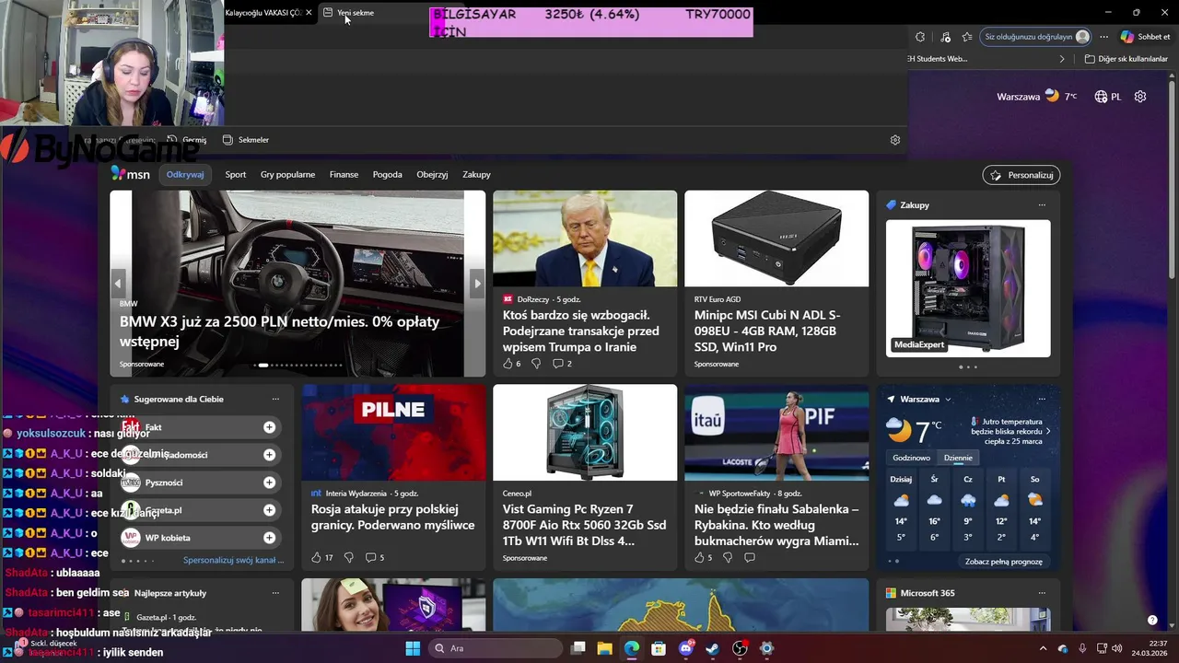Dislike the Rosja atakuje article

348,557
